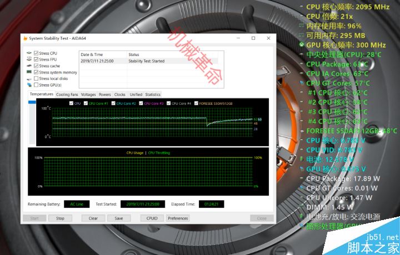The image size is (400, 255).
Task: Toggle the Stress FPU checkbox
Action: click(x=36, y=59)
